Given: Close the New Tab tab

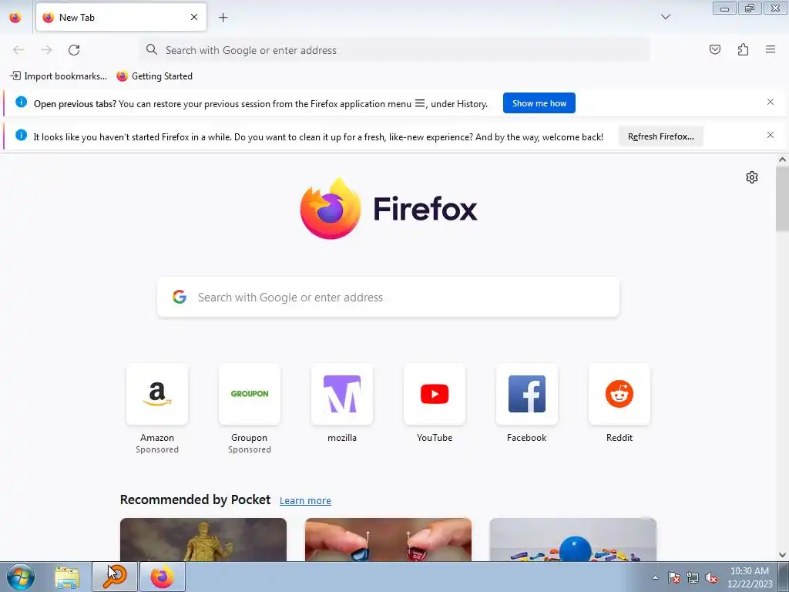Looking at the screenshot, I should click(193, 17).
